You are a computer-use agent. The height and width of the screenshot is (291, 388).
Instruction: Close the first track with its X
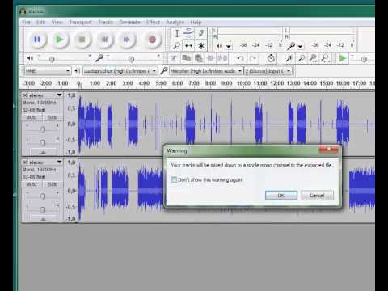click(x=25, y=95)
